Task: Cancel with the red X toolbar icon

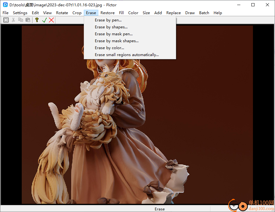Action: (x=51, y=20)
